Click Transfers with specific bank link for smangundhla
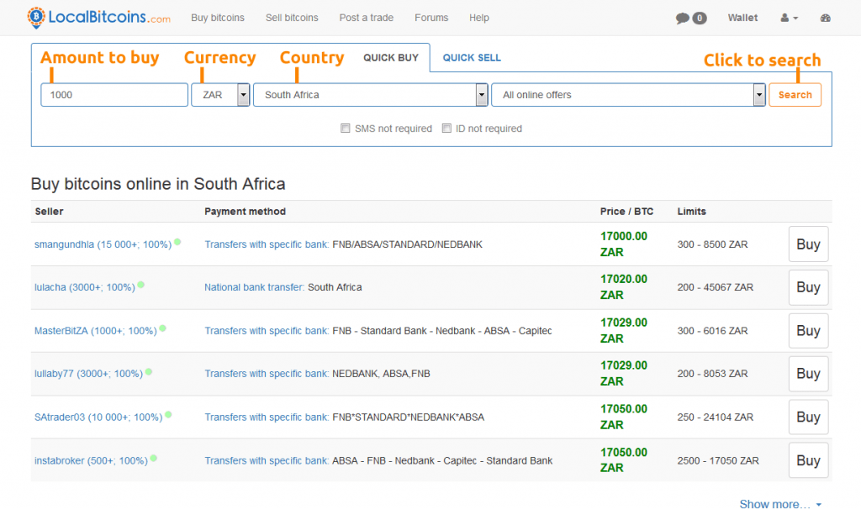The width and height of the screenshot is (861, 509). 267,244
